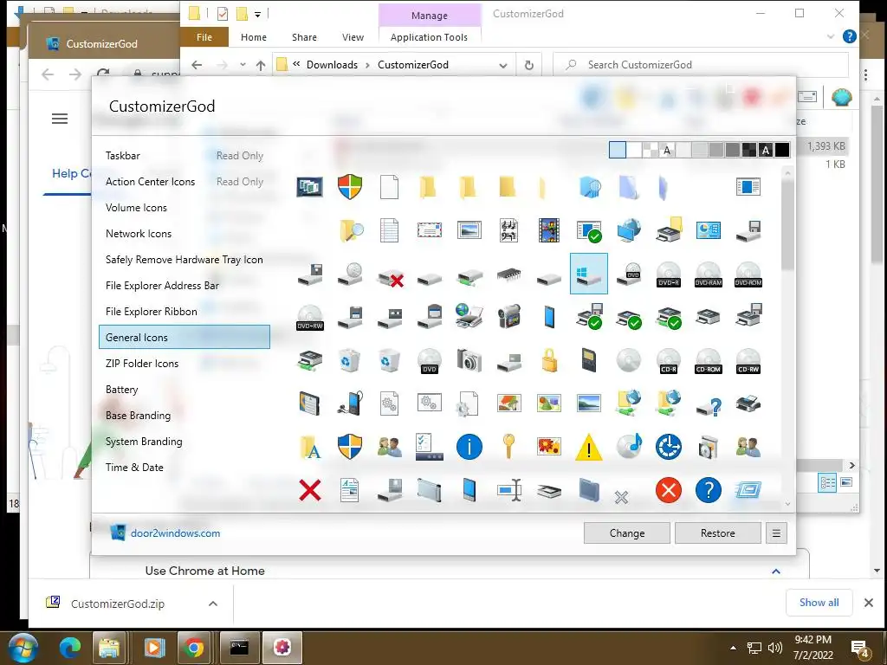Select the blank document icon
887x665 pixels.
[389, 187]
